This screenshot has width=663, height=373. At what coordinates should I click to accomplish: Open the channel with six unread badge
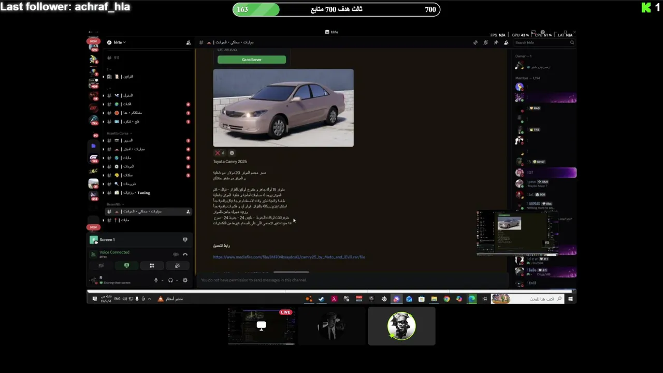148,104
